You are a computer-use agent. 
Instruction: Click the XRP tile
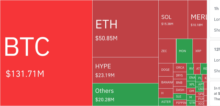coord(200,51)
